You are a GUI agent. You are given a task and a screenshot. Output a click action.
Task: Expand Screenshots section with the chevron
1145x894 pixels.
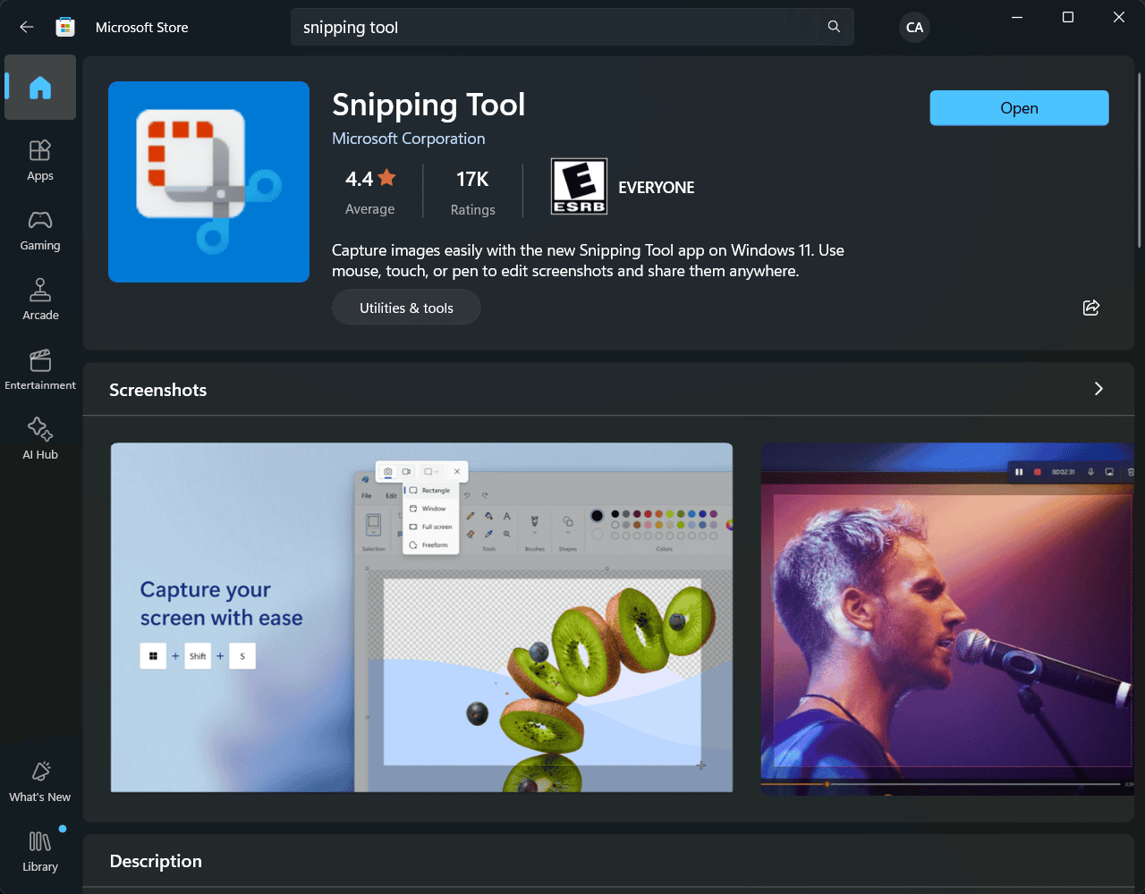point(1098,389)
